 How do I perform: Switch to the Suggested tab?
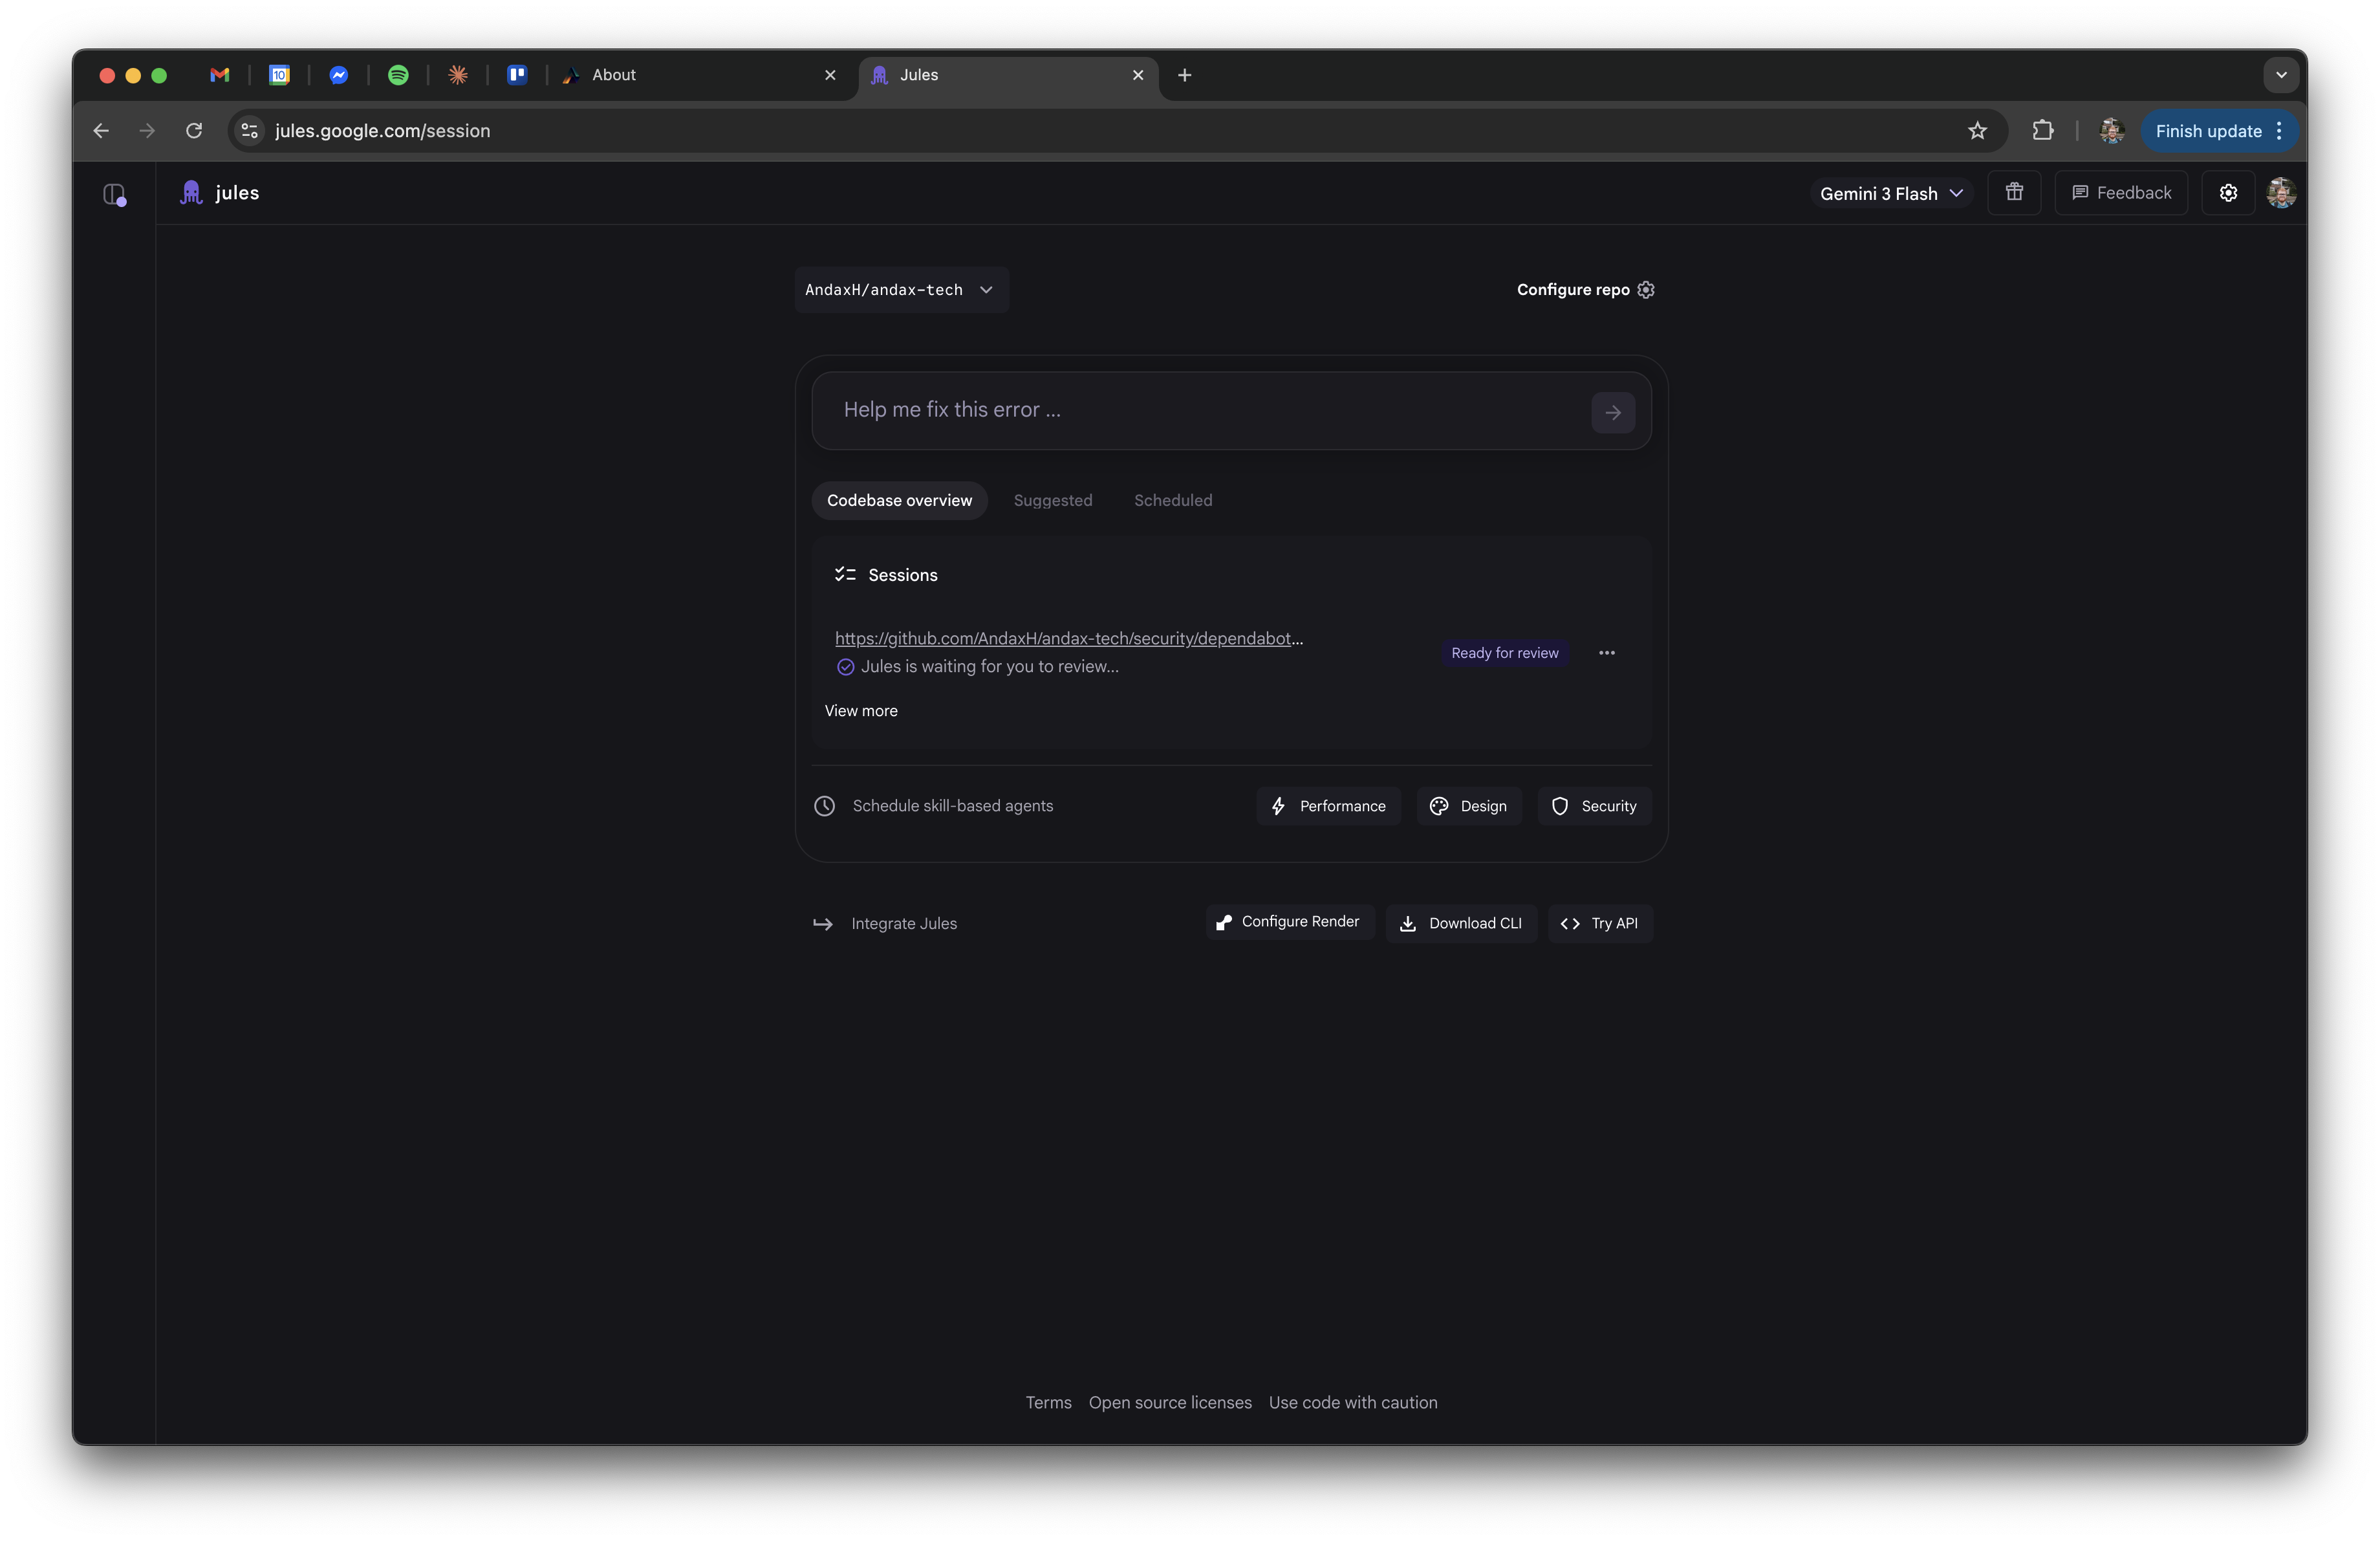pos(1052,500)
